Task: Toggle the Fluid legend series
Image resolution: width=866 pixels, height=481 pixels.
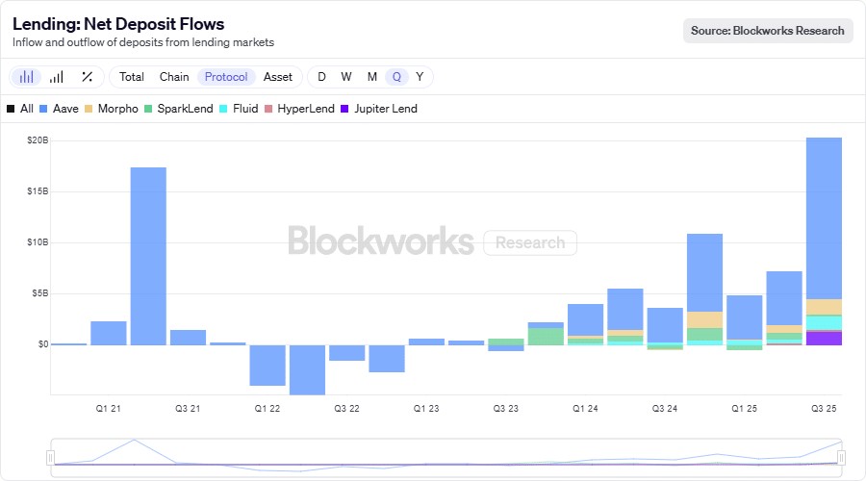Action: 239,109
